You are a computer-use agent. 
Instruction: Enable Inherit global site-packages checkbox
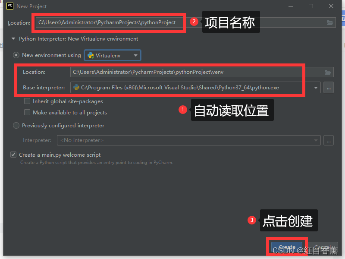pyautogui.click(x=27, y=101)
